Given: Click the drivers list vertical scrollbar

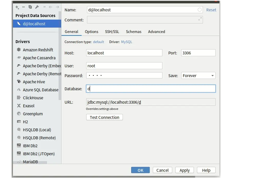Looking at the screenshot, I should tap(60, 56).
